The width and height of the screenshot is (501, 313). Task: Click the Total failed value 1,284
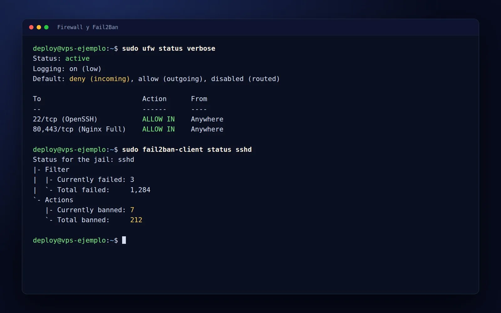coord(140,190)
